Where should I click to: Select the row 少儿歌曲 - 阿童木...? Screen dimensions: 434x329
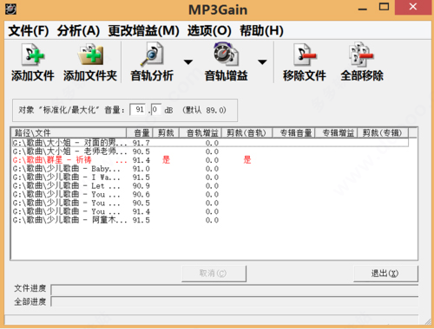210,220
